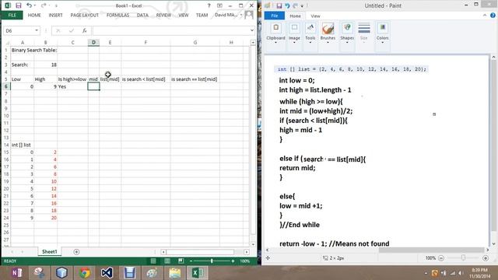Switch Excel to Page Break Preview
The image size is (498, 280).
tap(181, 261)
